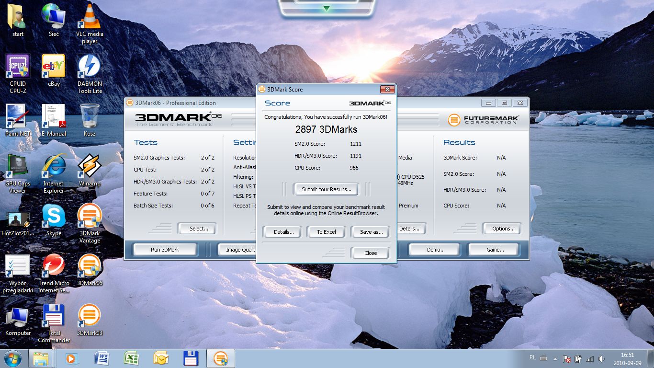Open the VLC media player desktop shortcut
The height and width of the screenshot is (368, 654).
[x=90, y=24]
